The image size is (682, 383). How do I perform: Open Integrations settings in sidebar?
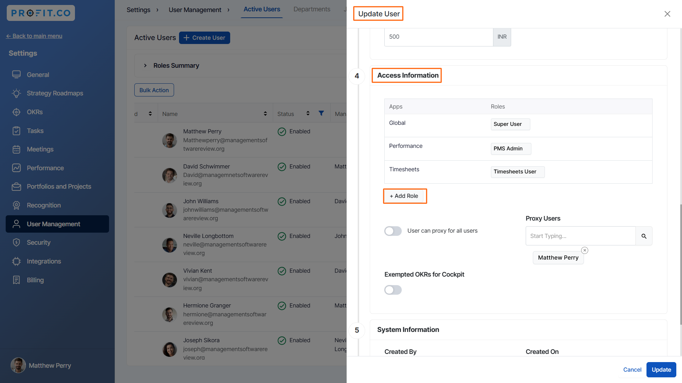(44, 261)
